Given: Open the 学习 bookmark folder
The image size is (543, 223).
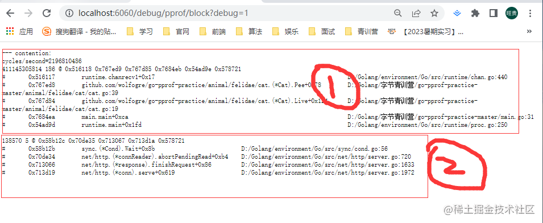Looking at the screenshot, I should tap(140, 32).
